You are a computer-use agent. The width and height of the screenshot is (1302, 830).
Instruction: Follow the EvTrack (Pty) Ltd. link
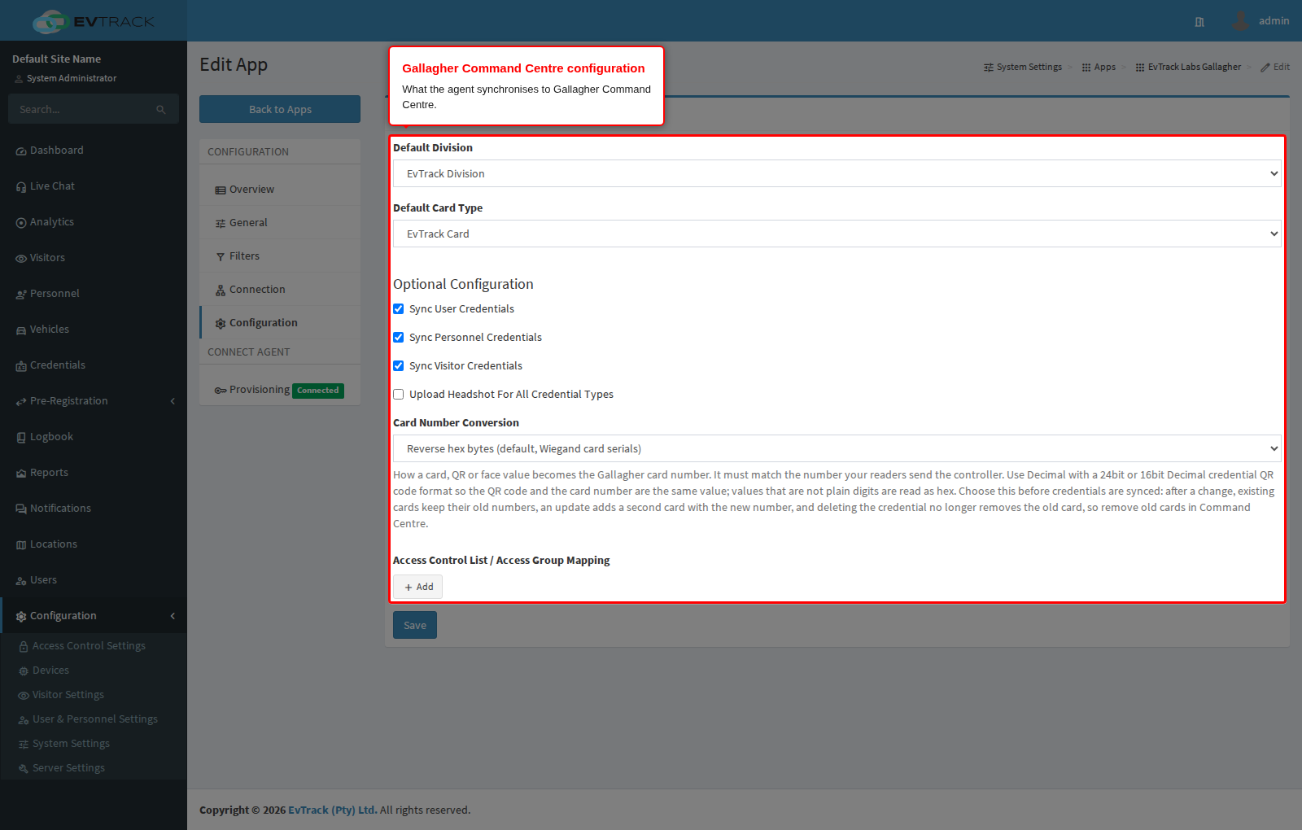pos(332,810)
